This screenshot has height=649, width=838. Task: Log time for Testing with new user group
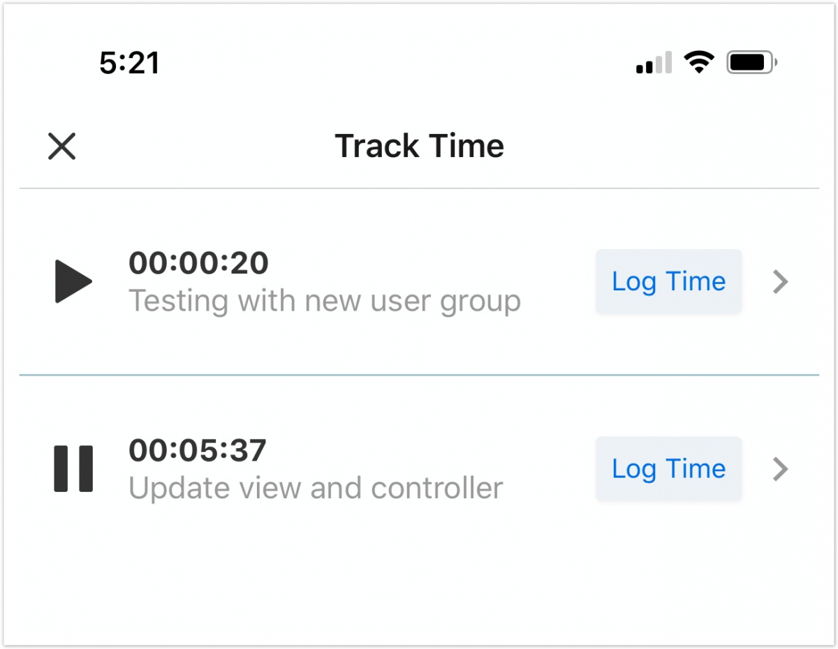[668, 282]
